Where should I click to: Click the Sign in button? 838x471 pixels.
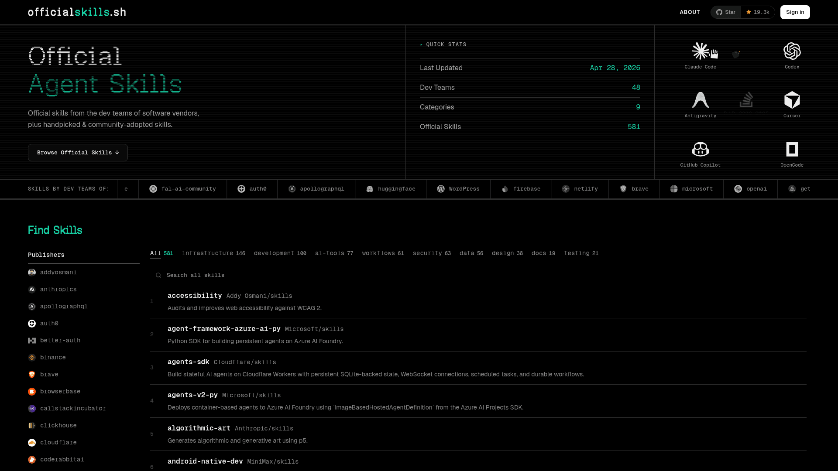tap(795, 12)
